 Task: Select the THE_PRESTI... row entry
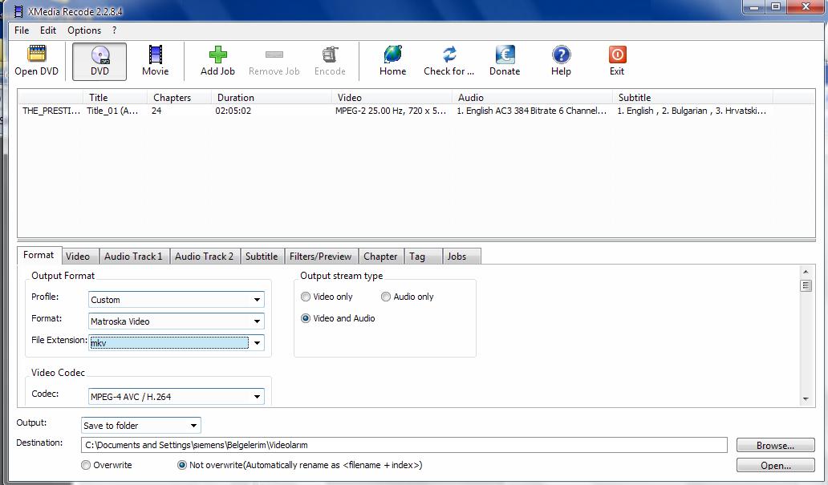[x=51, y=111]
